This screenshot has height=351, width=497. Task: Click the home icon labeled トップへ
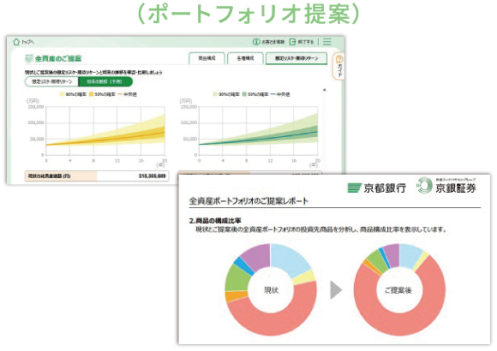point(16,42)
